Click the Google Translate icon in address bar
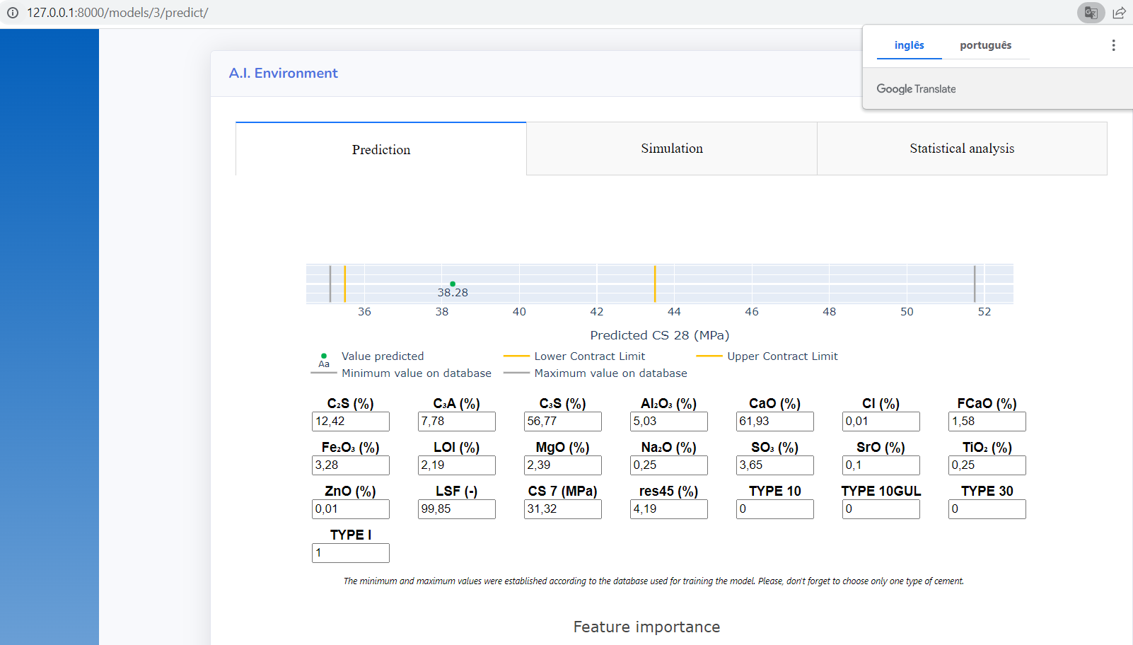The width and height of the screenshot is (1133, 645). [x=1091, y=13]
